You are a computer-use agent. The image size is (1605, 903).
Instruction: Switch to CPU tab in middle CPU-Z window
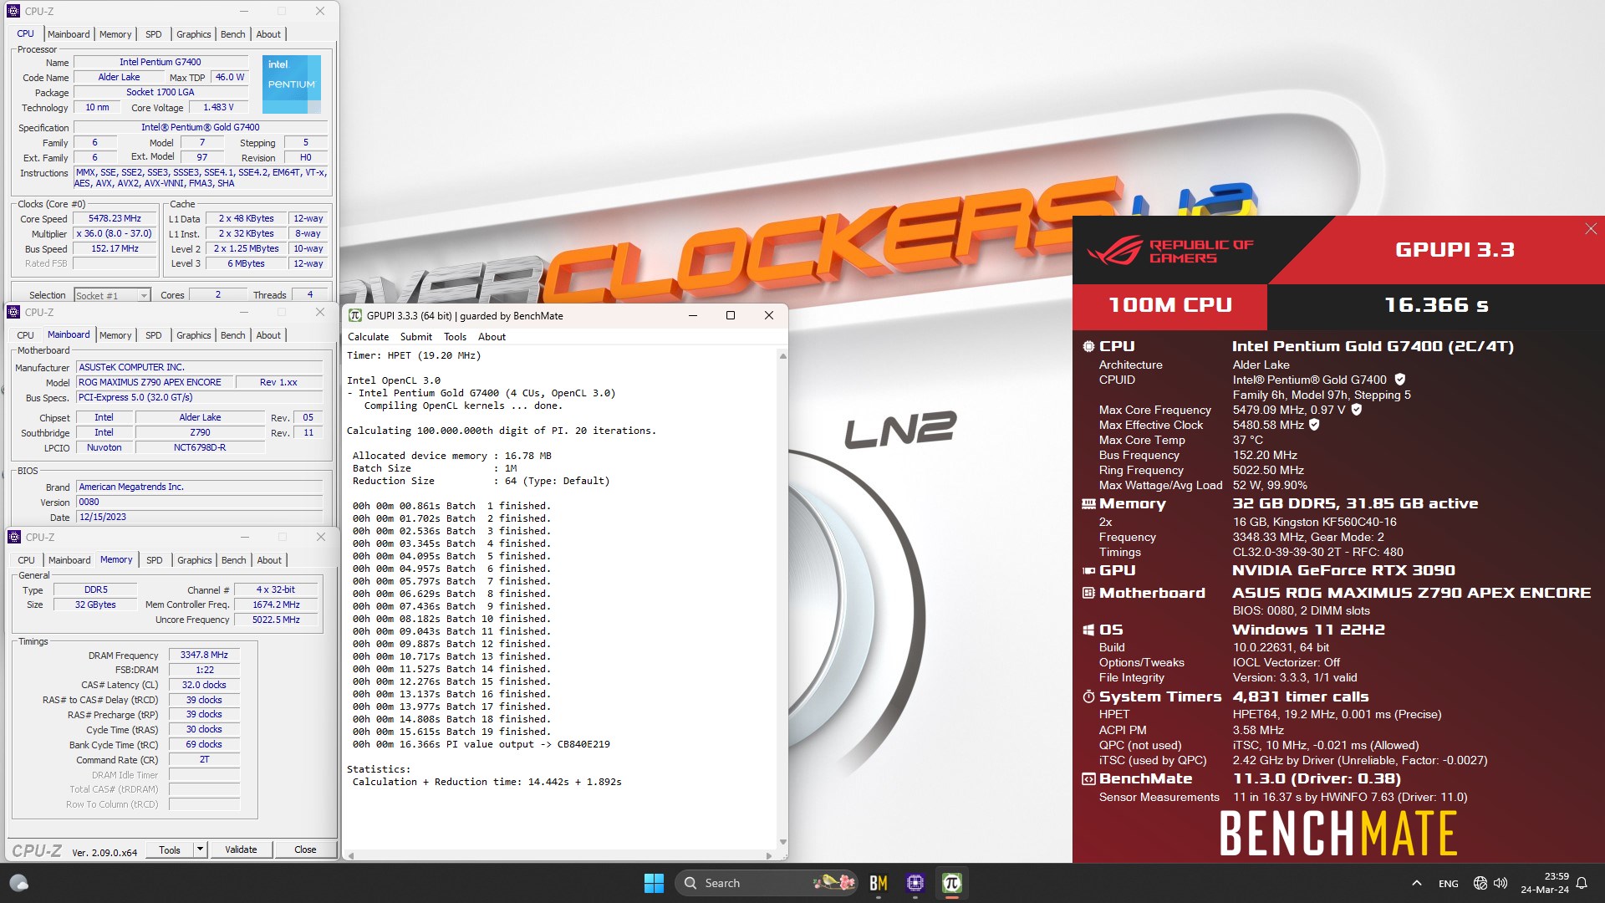pyautogui.click(x=26, y=335)
